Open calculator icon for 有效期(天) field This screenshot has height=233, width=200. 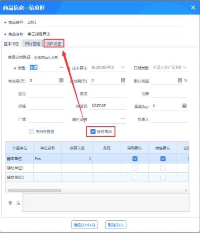click(61, 80)
